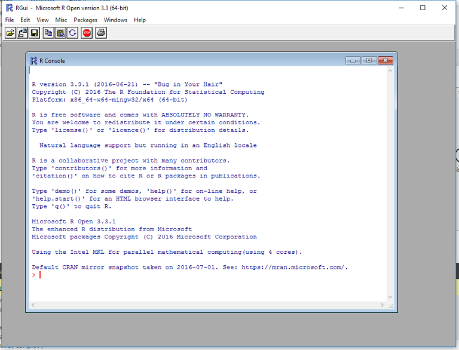Click the R Console horizontal scrollbar right arrow
The width and height of the screenshot is (459, 350).
(x=382, y=305)
